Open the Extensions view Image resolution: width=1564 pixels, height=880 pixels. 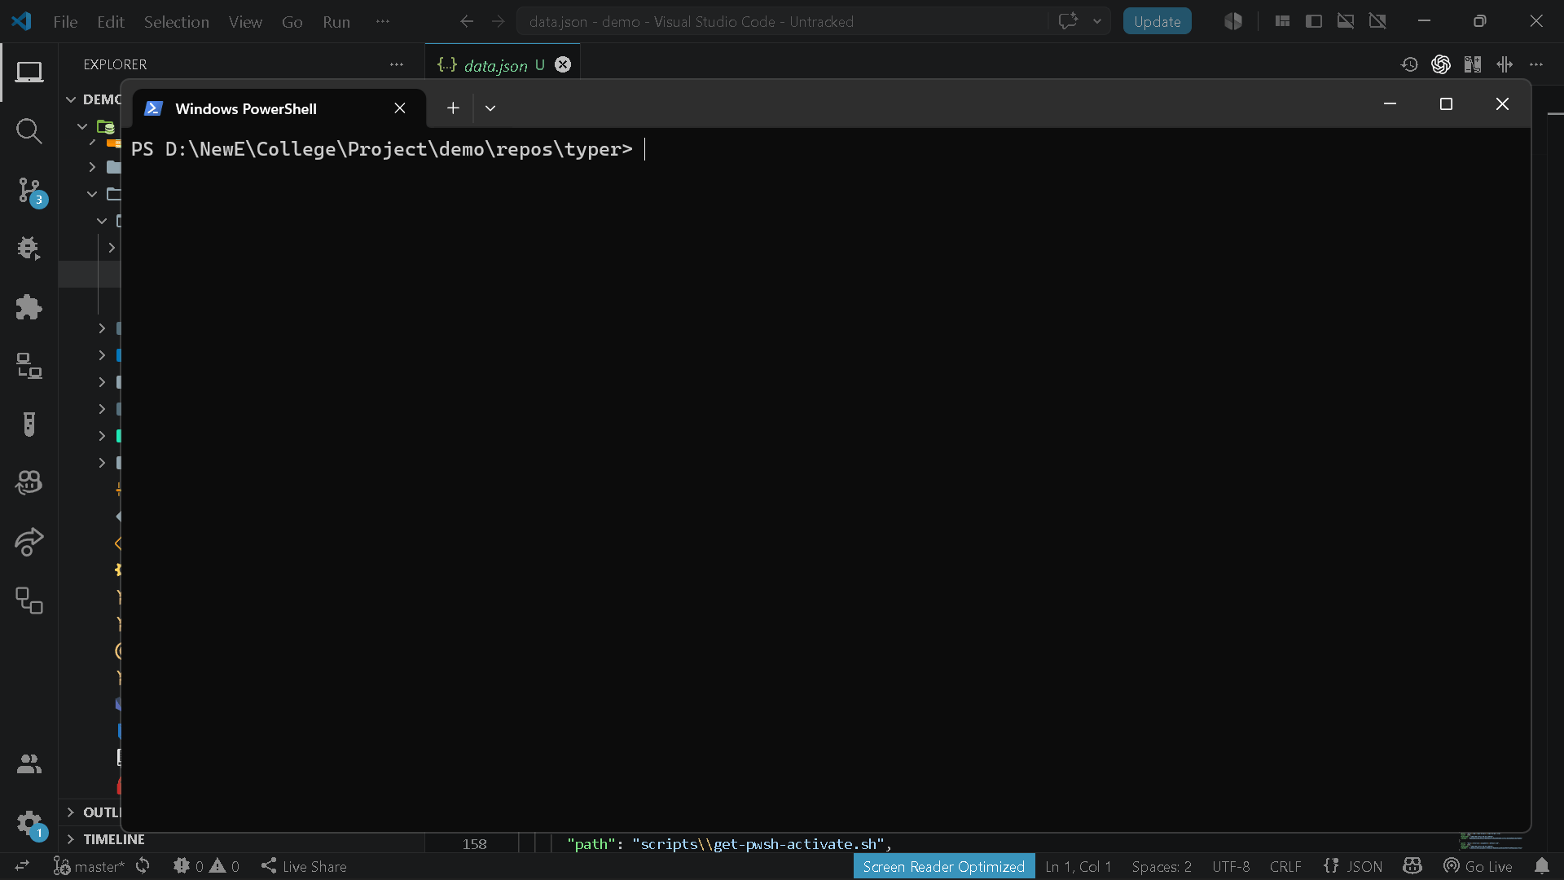point(29,307)
